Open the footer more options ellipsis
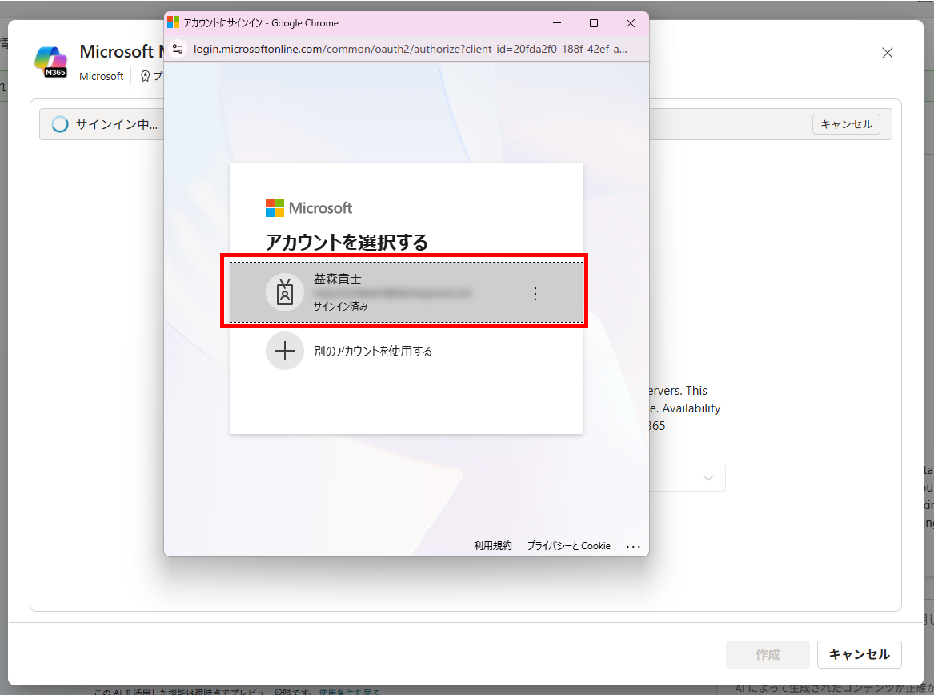This screenshot has width=934, height=695. coord(633,546)
